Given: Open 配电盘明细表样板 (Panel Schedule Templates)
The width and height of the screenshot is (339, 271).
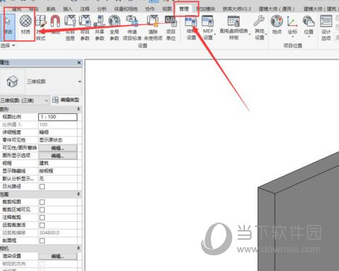Looking at the screenshot, I should point(234,28).
